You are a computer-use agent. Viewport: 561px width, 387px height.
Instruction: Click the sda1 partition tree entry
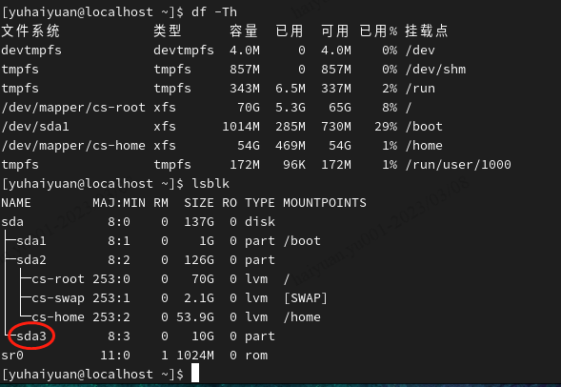pyautogui.click(x=31, y=241)
